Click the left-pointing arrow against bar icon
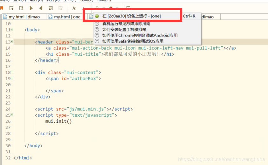 click(x=31, y=8)
